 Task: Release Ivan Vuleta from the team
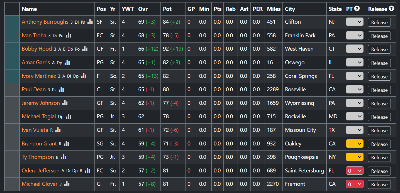coord(379,130)
